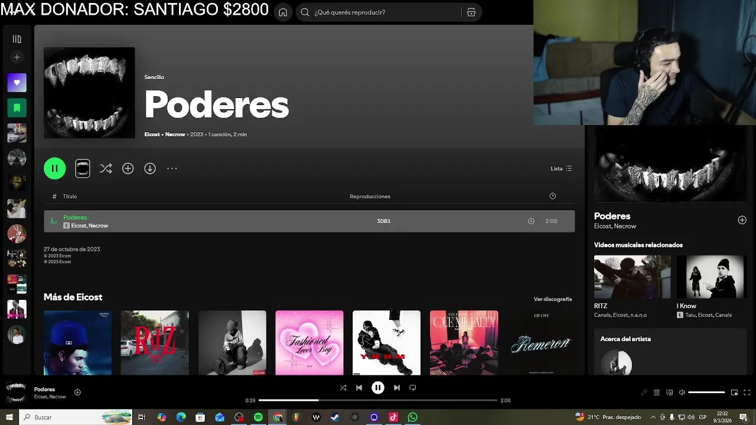Open RITZ related music video thumbnail
Viewport: 756px width, 425px height.
point(632,277)
